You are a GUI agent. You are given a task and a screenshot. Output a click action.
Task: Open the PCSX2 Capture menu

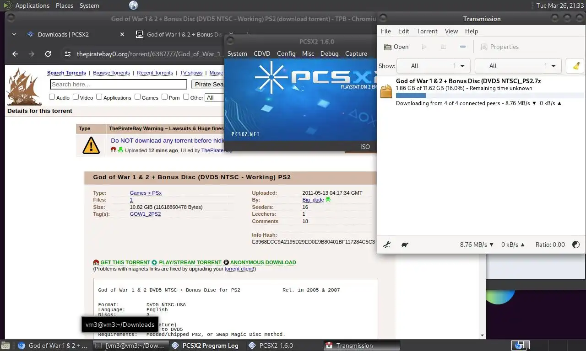tap(356, 53)
